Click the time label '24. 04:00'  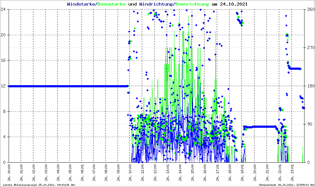coord(58,173)
